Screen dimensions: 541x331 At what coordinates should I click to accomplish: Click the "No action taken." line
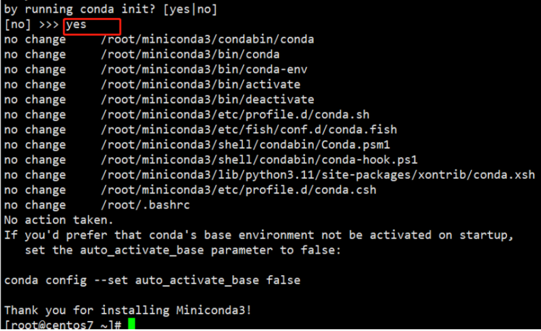click(x=59, y=220)
